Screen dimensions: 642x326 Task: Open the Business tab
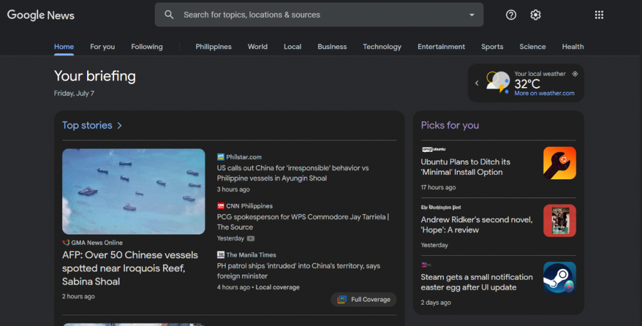(332, 46)
